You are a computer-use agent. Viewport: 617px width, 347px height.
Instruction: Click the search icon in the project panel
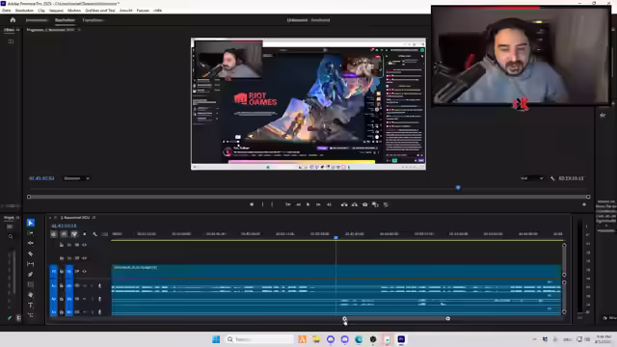(x=11, y=236)
